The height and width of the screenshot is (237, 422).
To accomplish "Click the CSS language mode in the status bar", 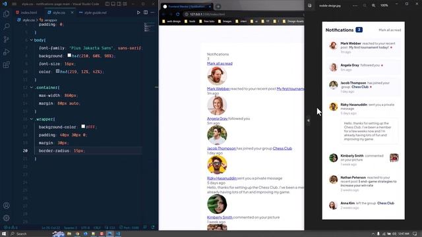I will pos(110,228).
